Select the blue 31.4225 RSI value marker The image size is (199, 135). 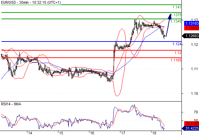click(190, 128)
